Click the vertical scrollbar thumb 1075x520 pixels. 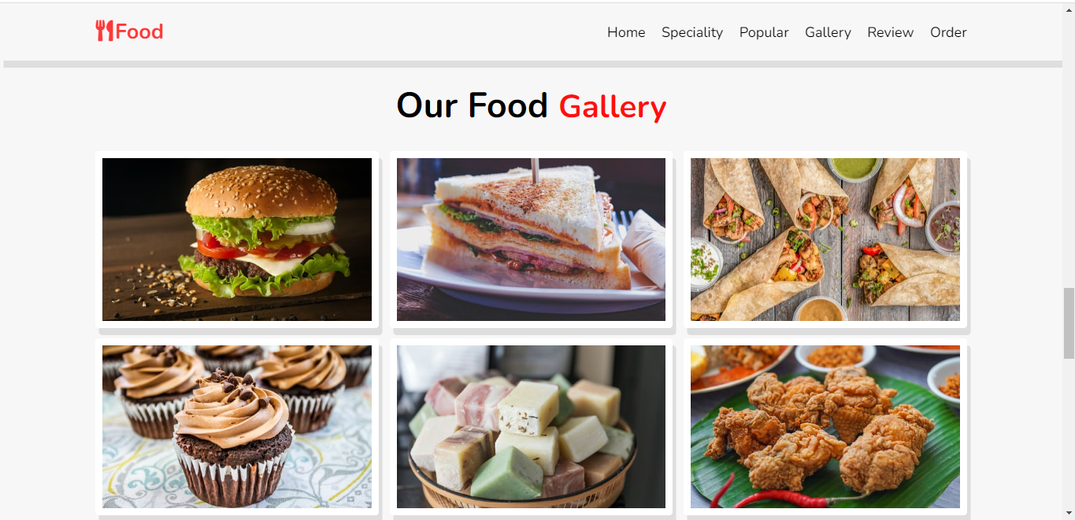pyautogui.click(x=1069, y=323)
